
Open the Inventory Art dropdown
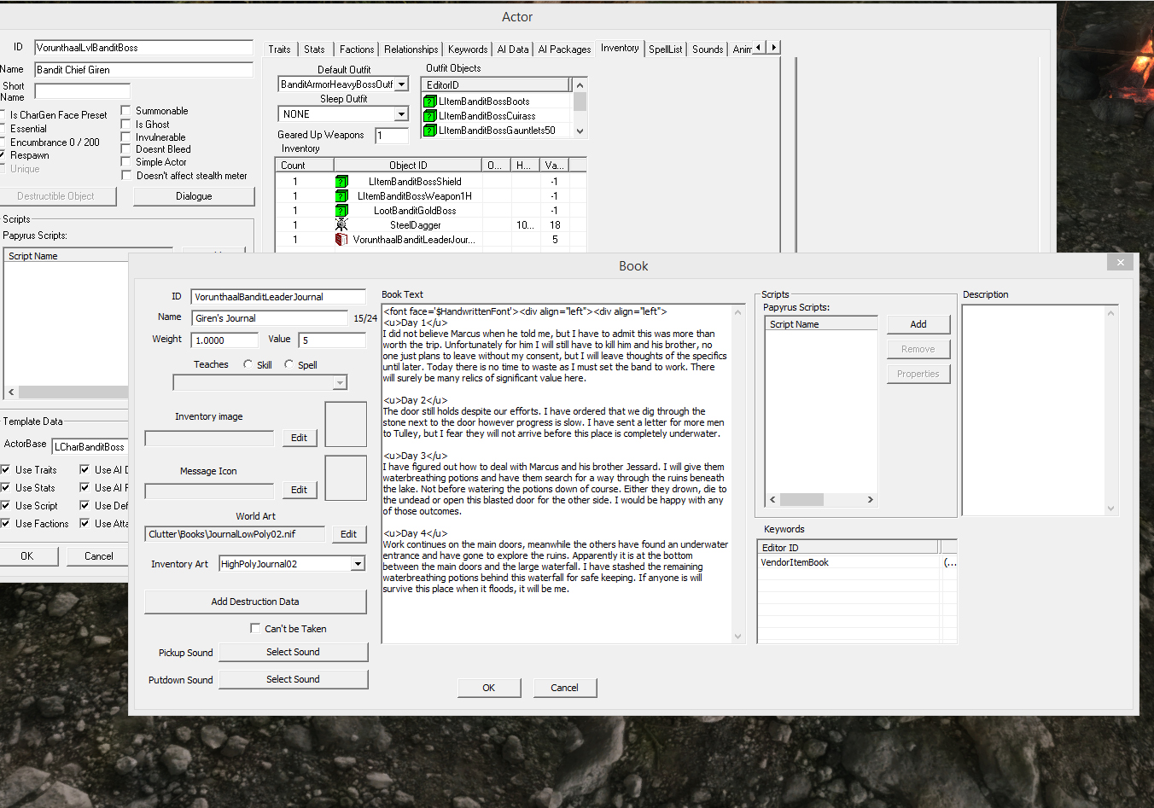[x=358, y=564]
